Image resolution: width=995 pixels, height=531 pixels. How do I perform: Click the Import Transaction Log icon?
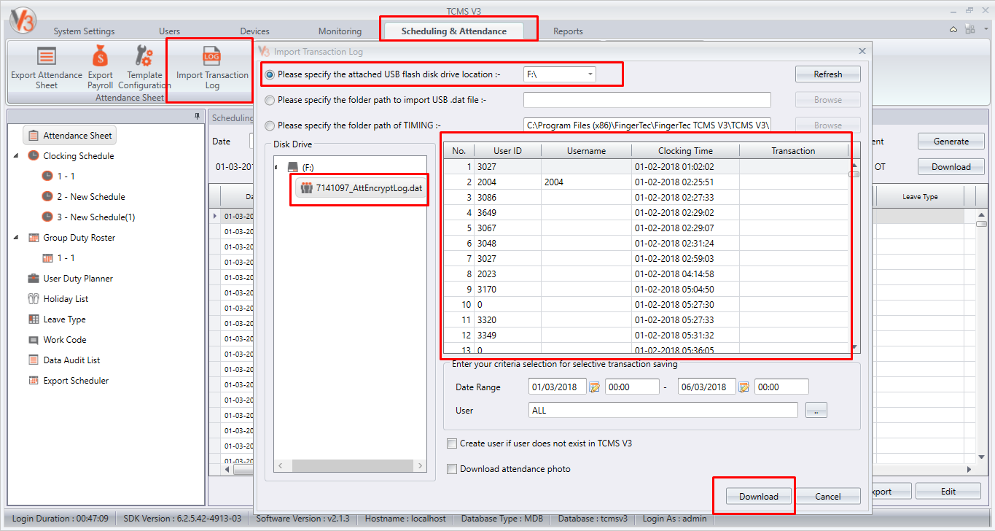(x=212, y=56)
